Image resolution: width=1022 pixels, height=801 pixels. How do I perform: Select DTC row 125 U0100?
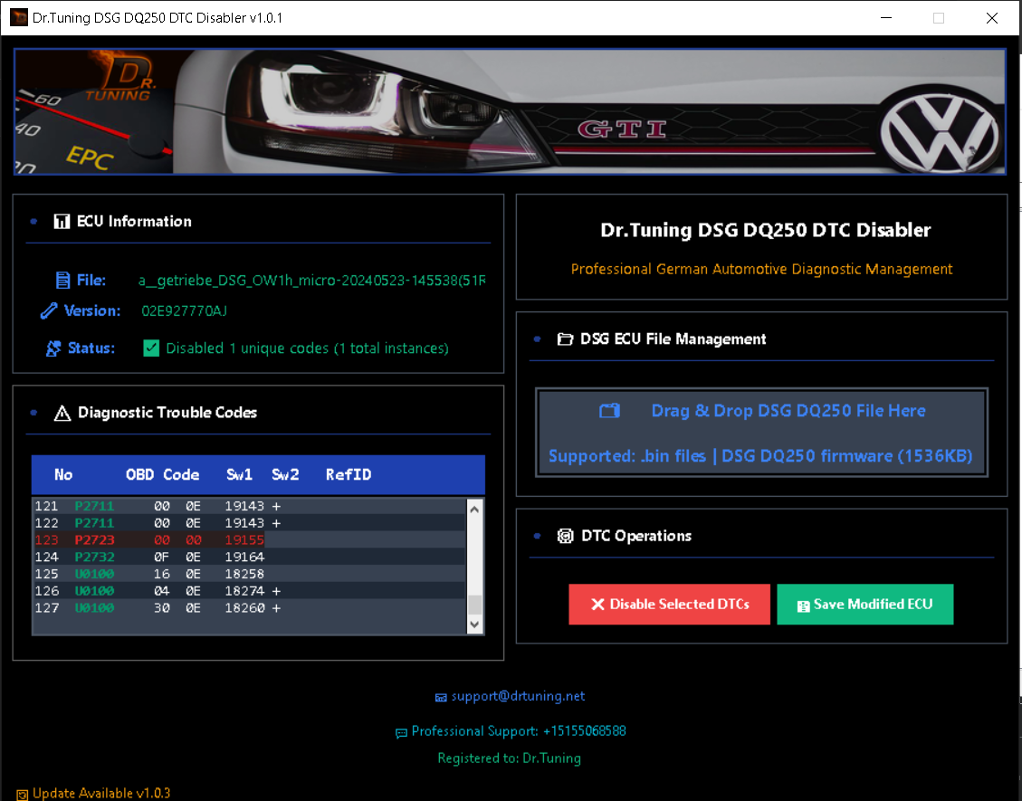[x=249, y=574]
